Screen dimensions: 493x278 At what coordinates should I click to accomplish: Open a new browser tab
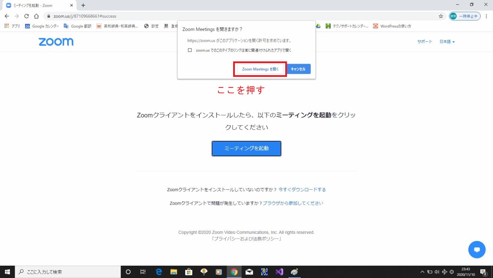pyautogui.click(x=83, y=5)
